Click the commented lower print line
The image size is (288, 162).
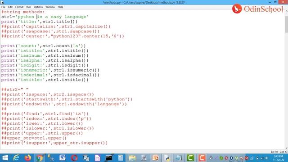point(42,124)
